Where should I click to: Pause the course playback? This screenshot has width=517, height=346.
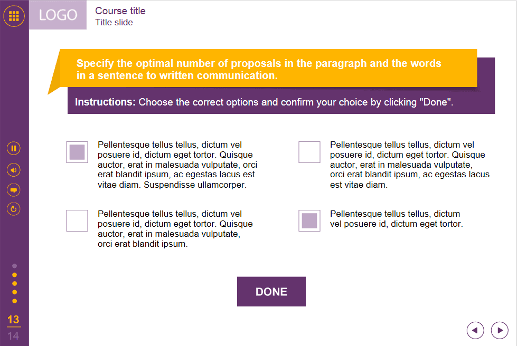pos(14,148)
